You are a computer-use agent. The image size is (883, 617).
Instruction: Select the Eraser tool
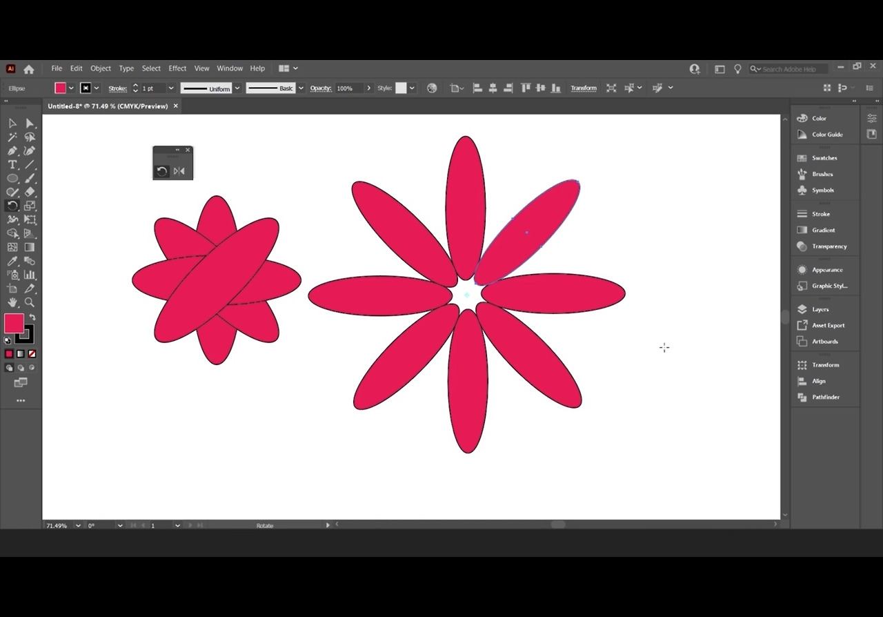pyautogui.click(x=30, y=193)
